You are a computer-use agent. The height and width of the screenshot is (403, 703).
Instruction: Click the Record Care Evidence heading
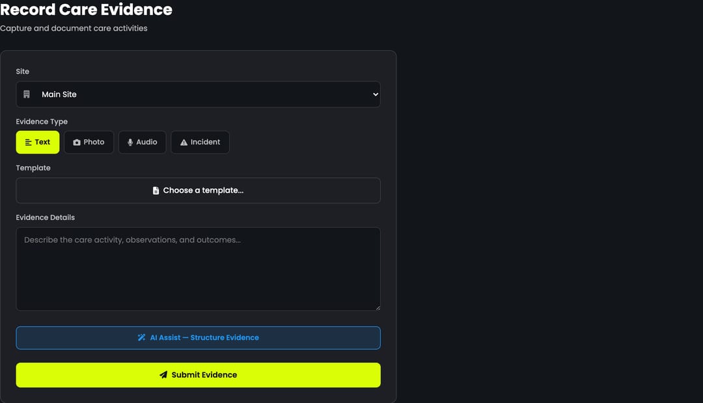click(x=86, y=9)
